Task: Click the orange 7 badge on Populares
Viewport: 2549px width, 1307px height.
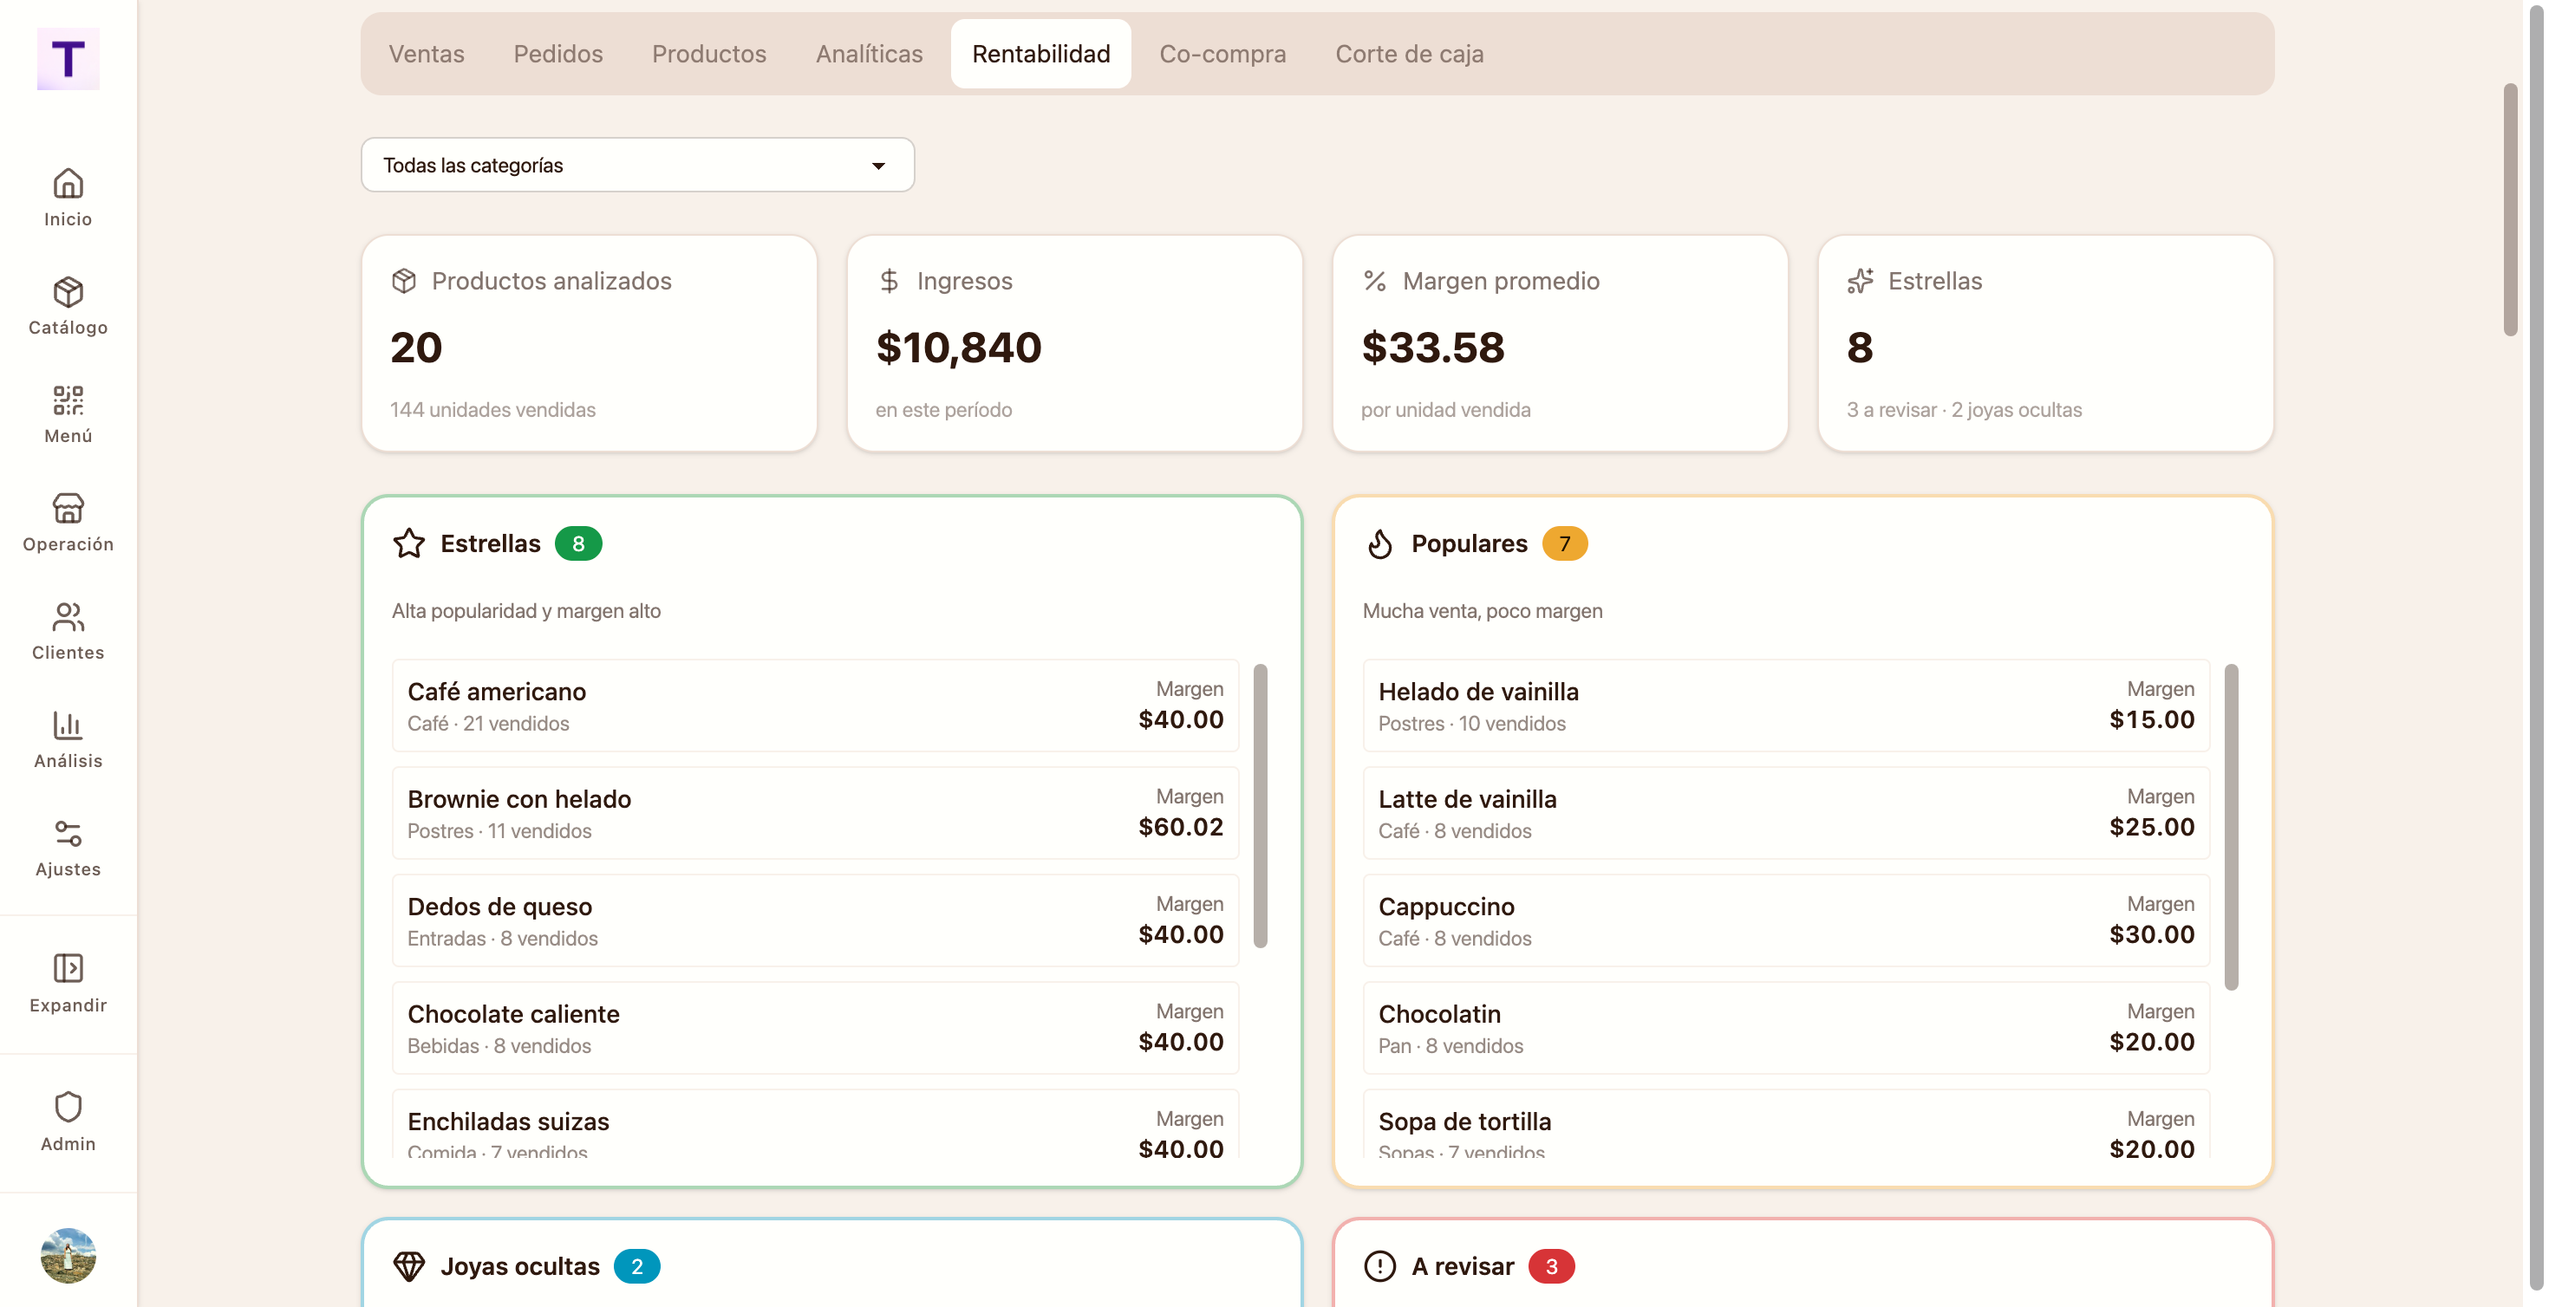Action: [x=1564, y=543]
